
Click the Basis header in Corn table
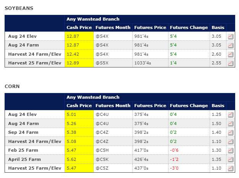[x=218, y=106]
